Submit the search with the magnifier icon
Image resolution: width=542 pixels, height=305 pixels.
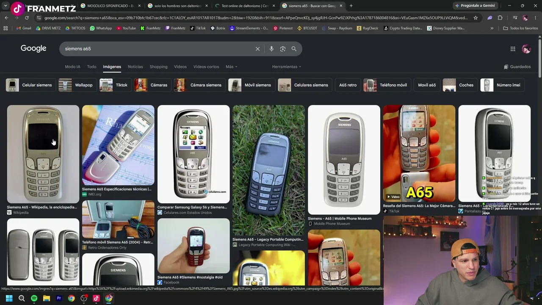294,49
